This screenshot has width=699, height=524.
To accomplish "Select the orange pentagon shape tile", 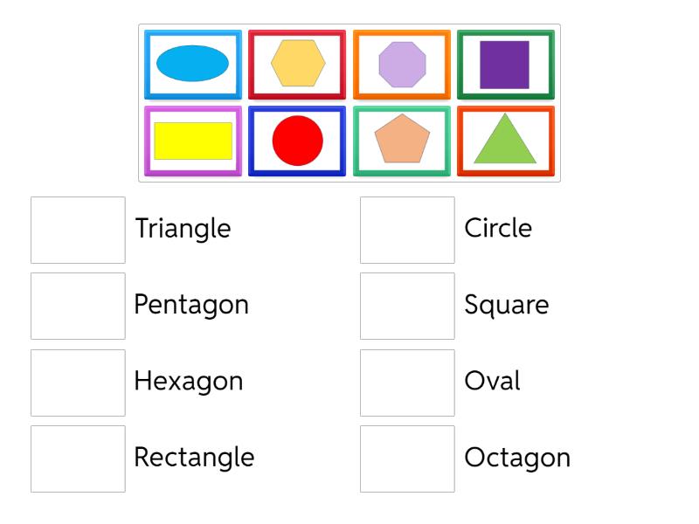I will (x=402, y=140).
